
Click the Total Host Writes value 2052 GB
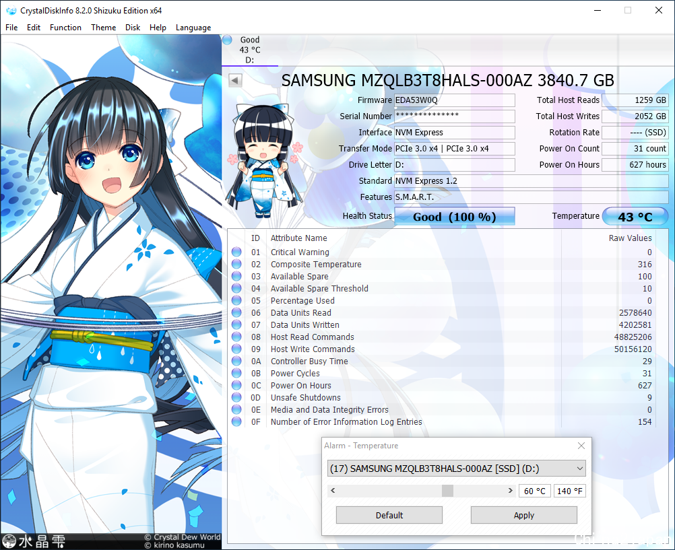(x=635, y=116)
